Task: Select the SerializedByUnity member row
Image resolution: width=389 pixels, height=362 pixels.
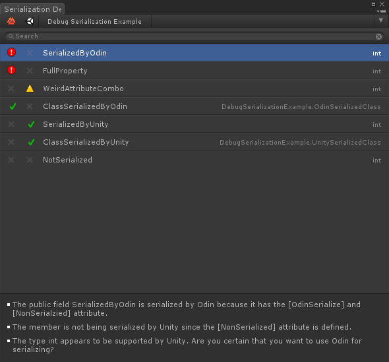Action: pos(194,124)
